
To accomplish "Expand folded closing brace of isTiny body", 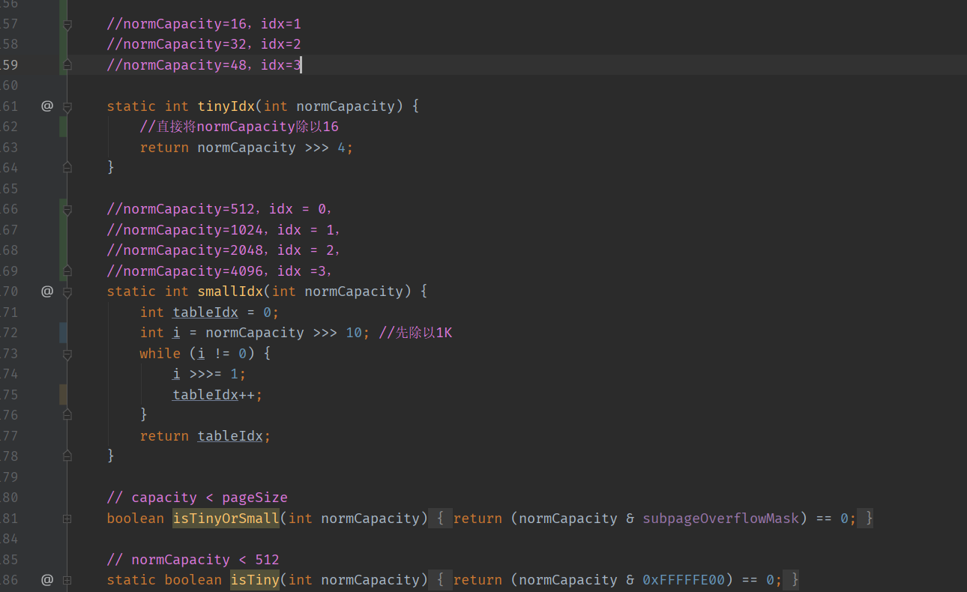I will 792,579.
